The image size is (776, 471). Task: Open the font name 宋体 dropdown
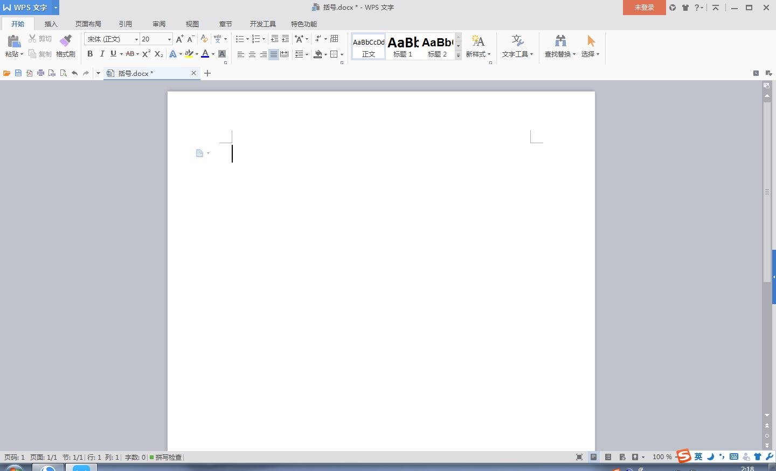tap(136, 39)
